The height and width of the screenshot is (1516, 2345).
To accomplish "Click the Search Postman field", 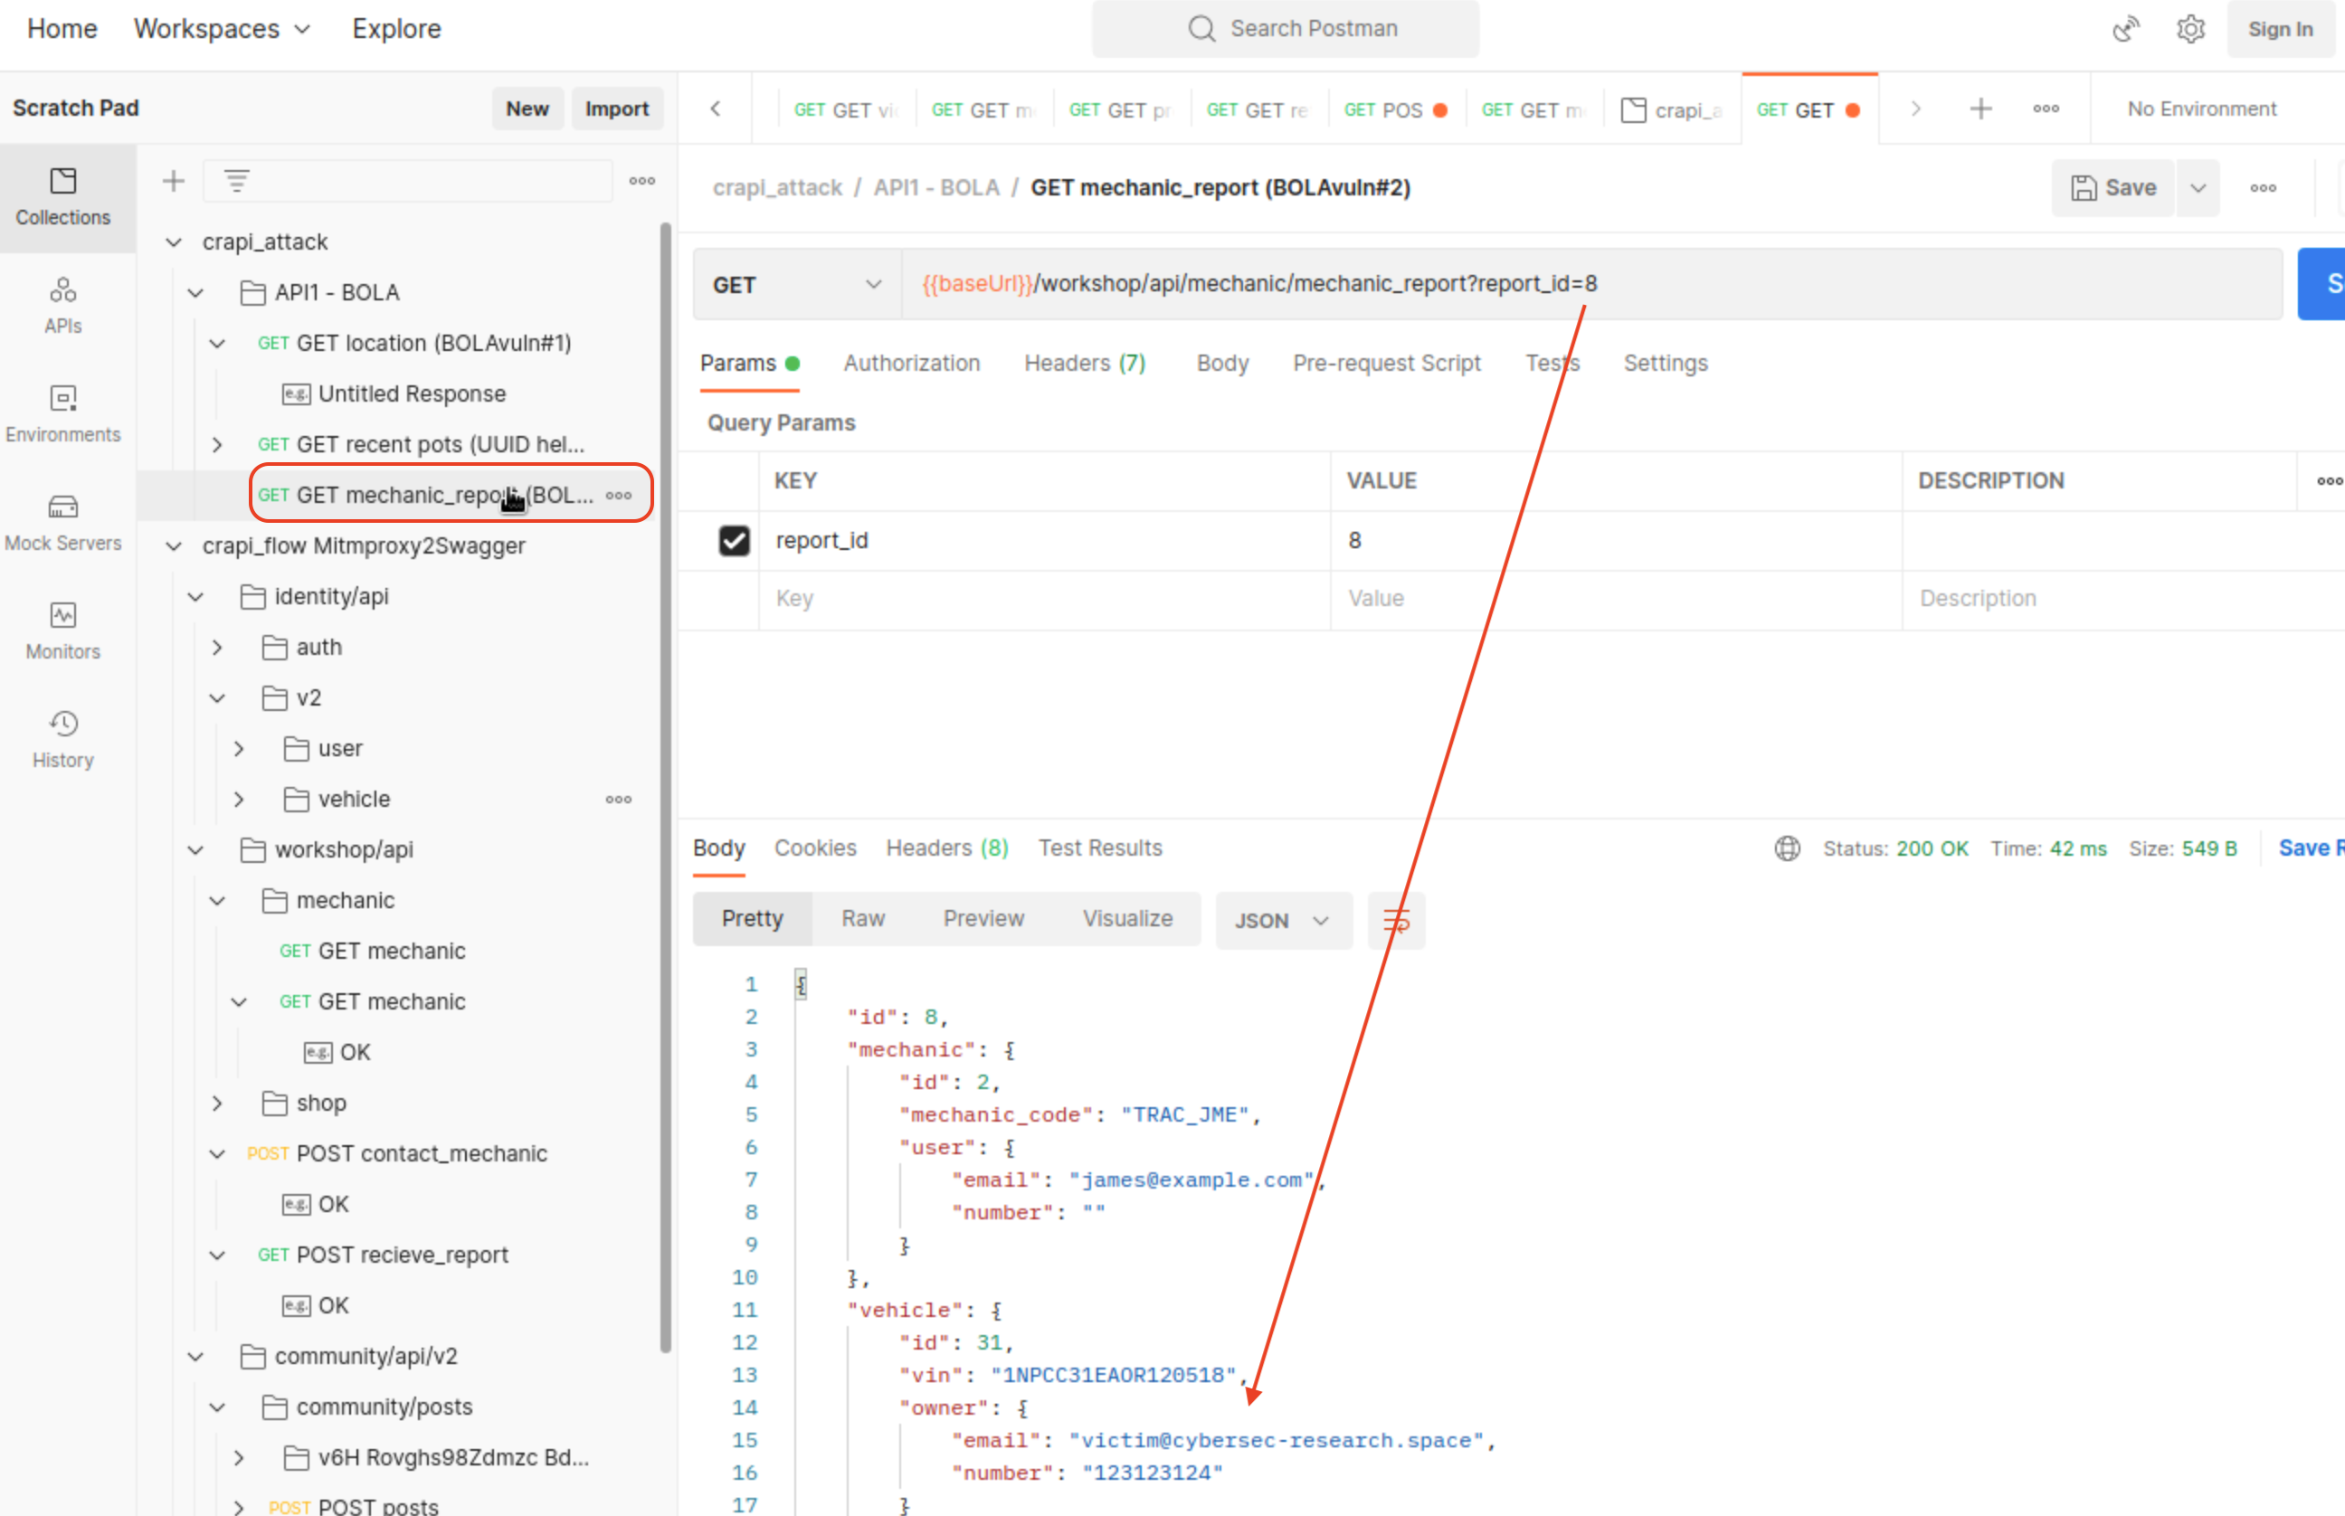I will [x=1285, y=29].
